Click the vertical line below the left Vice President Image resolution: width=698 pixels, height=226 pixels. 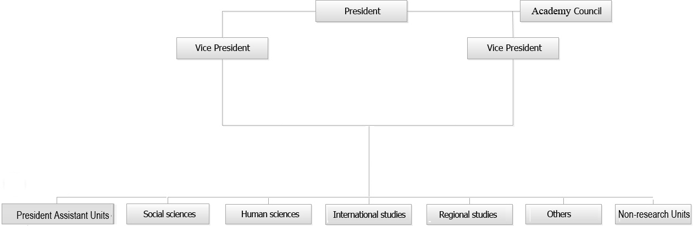[x=223, y=92]
